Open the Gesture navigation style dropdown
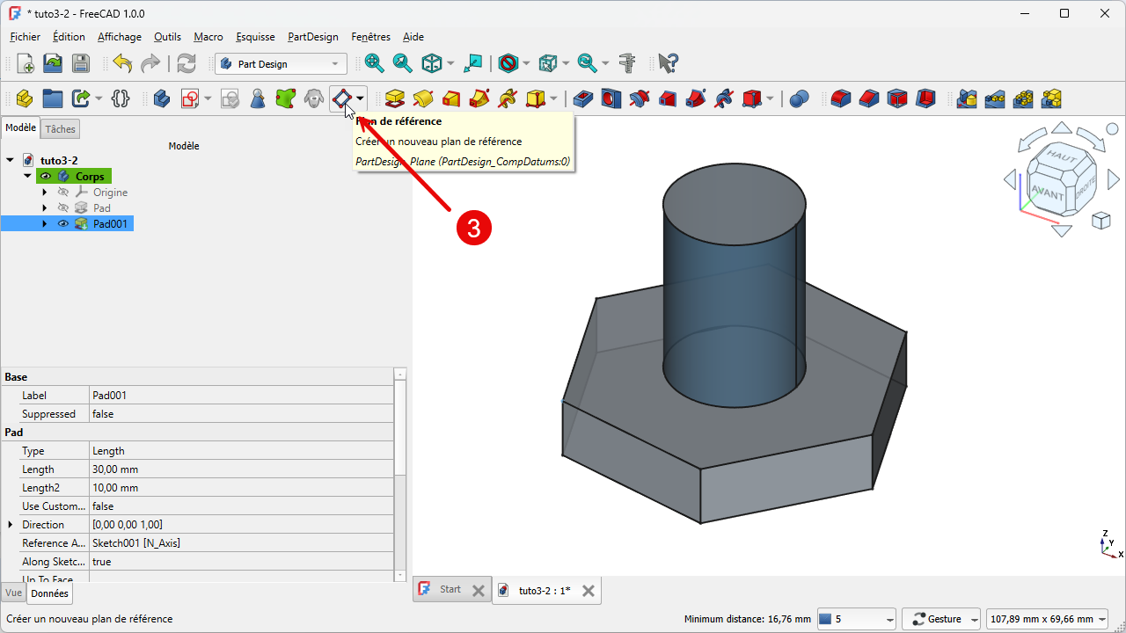The image size is (1126, 633). tap(941, 619)
